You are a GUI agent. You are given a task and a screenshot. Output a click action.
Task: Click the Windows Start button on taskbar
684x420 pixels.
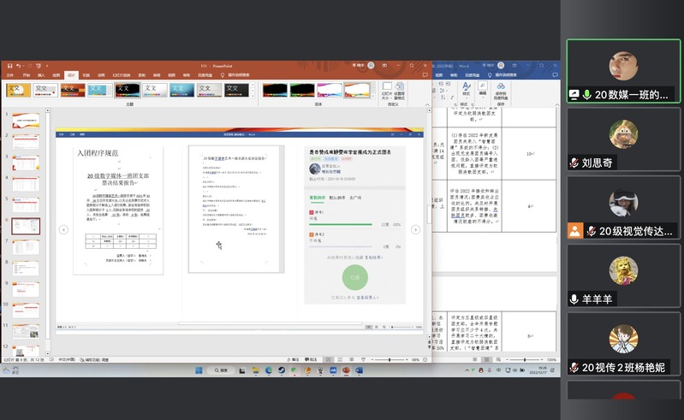pyautogui.click(x=199, y=370)
